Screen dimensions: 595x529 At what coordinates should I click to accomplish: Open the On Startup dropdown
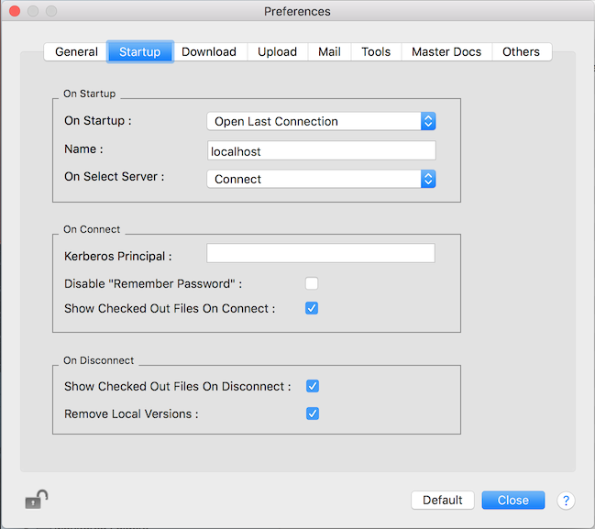coord(321,121)
